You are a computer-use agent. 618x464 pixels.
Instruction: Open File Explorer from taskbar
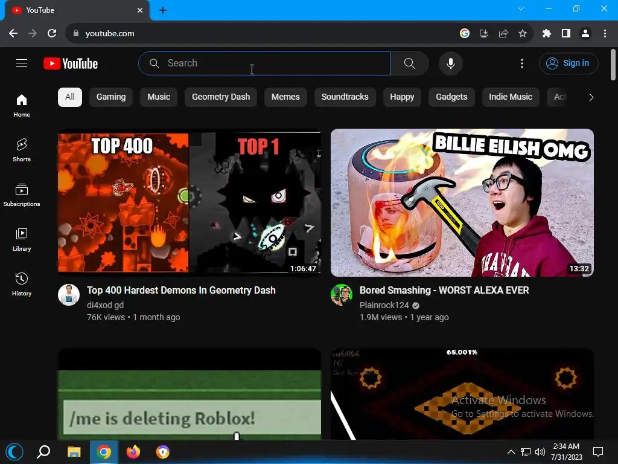click(x=74, y=452)
